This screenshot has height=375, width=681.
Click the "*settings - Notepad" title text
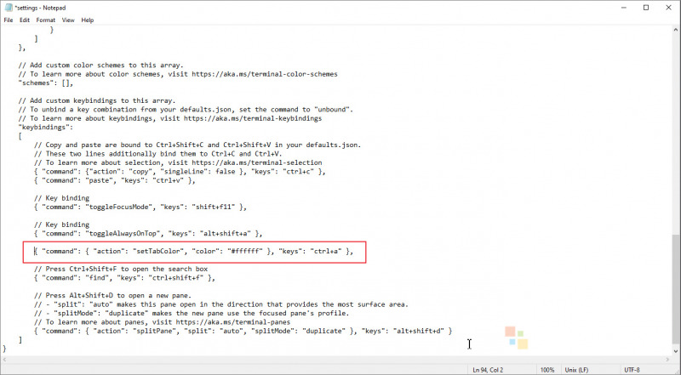[40, 8]
